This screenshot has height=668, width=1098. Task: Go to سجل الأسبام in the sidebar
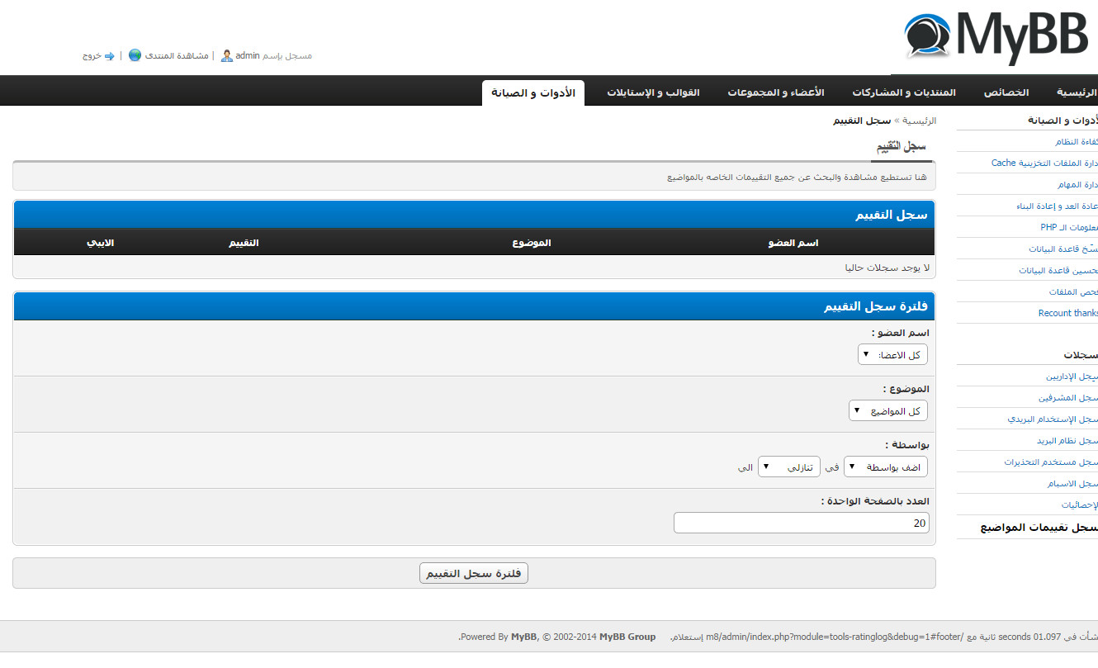pos(1073,484)
